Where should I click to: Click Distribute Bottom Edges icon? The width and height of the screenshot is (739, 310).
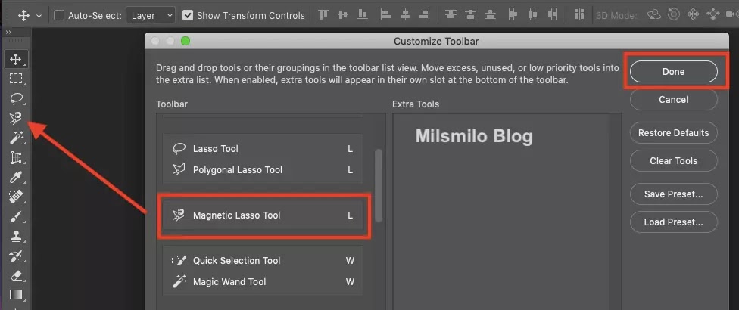491,15
